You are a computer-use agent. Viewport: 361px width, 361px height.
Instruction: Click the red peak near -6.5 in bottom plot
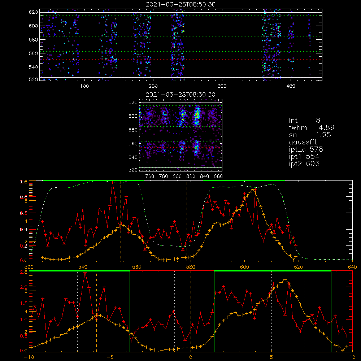click(x=85, y=272)
